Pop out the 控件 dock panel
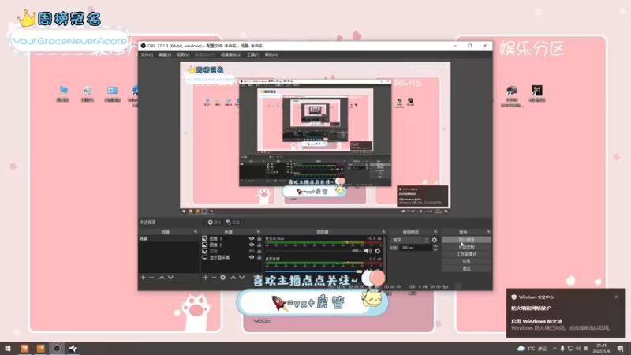Screen dimensions: 631x355 tap(488, 232)
